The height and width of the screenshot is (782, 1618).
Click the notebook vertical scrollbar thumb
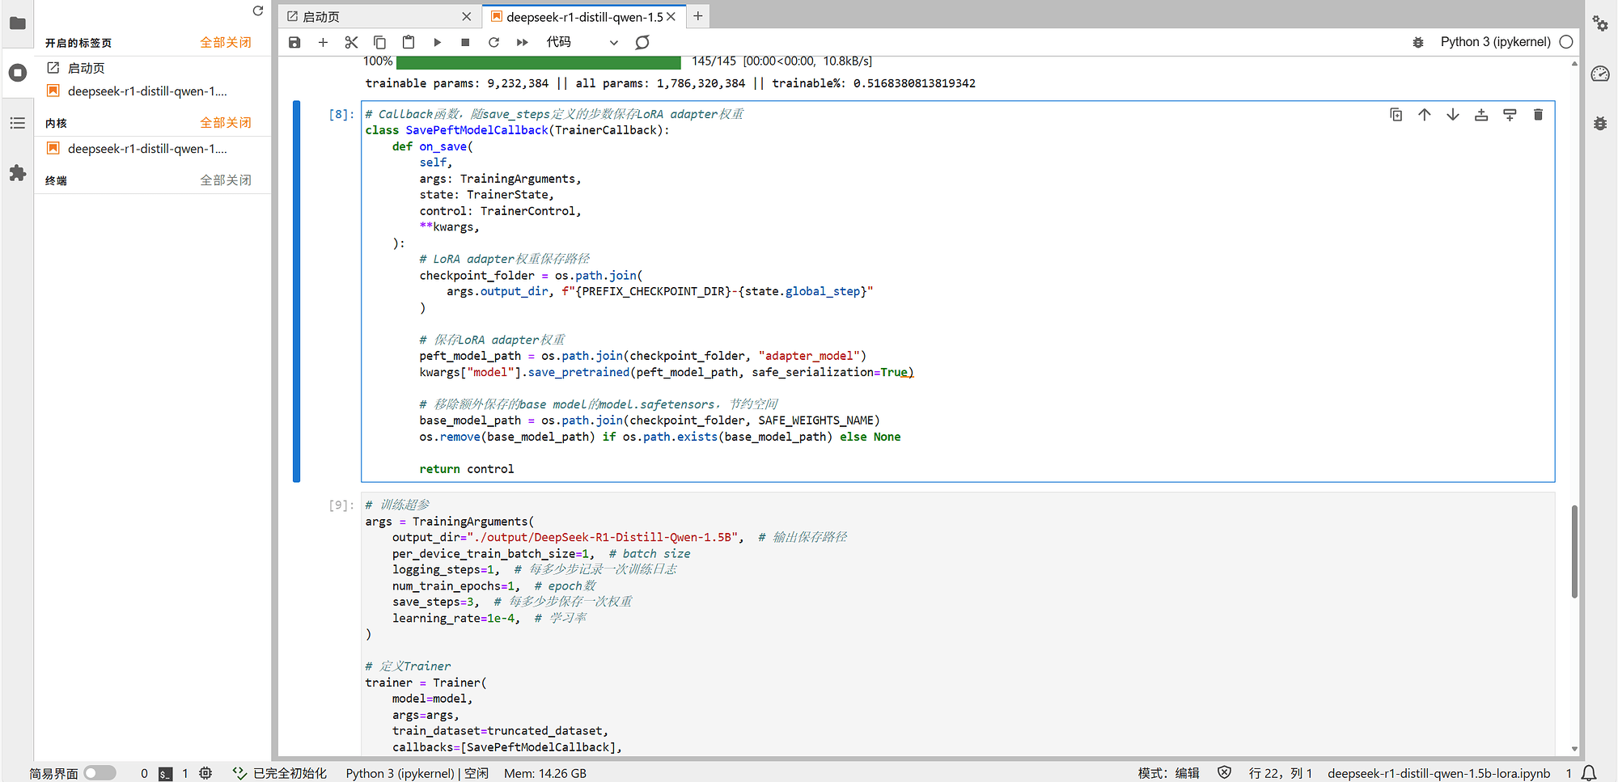[1574, 552]
